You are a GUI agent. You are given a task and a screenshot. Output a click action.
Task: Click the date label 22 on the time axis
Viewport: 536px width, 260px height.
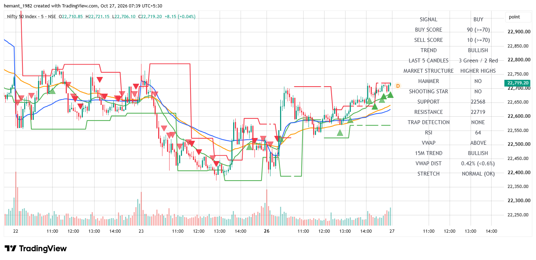tap(15, 231)
